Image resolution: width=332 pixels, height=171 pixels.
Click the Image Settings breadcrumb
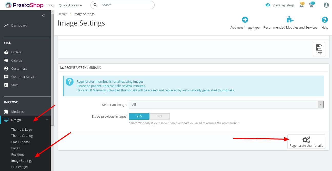tap(84, 14)
